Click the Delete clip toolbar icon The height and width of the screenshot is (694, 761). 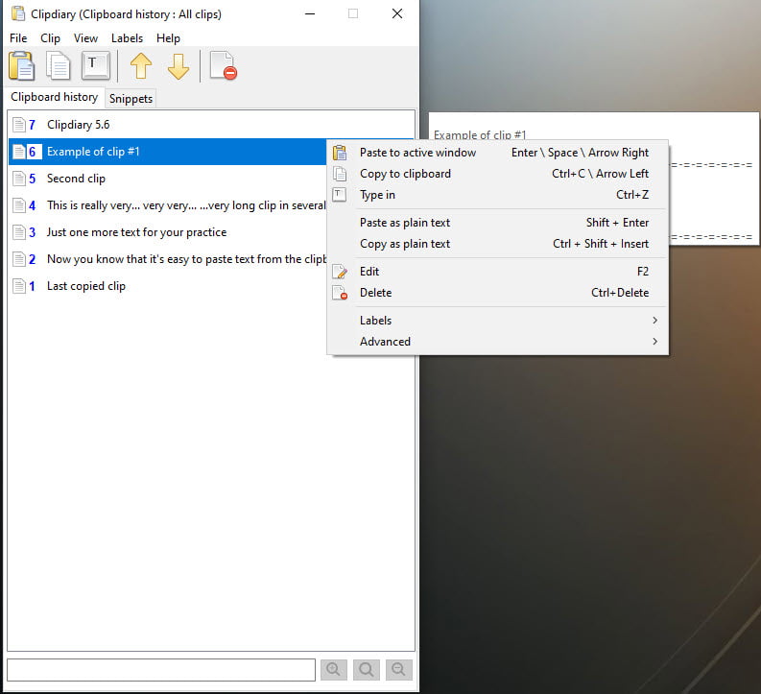coord(223,65)
